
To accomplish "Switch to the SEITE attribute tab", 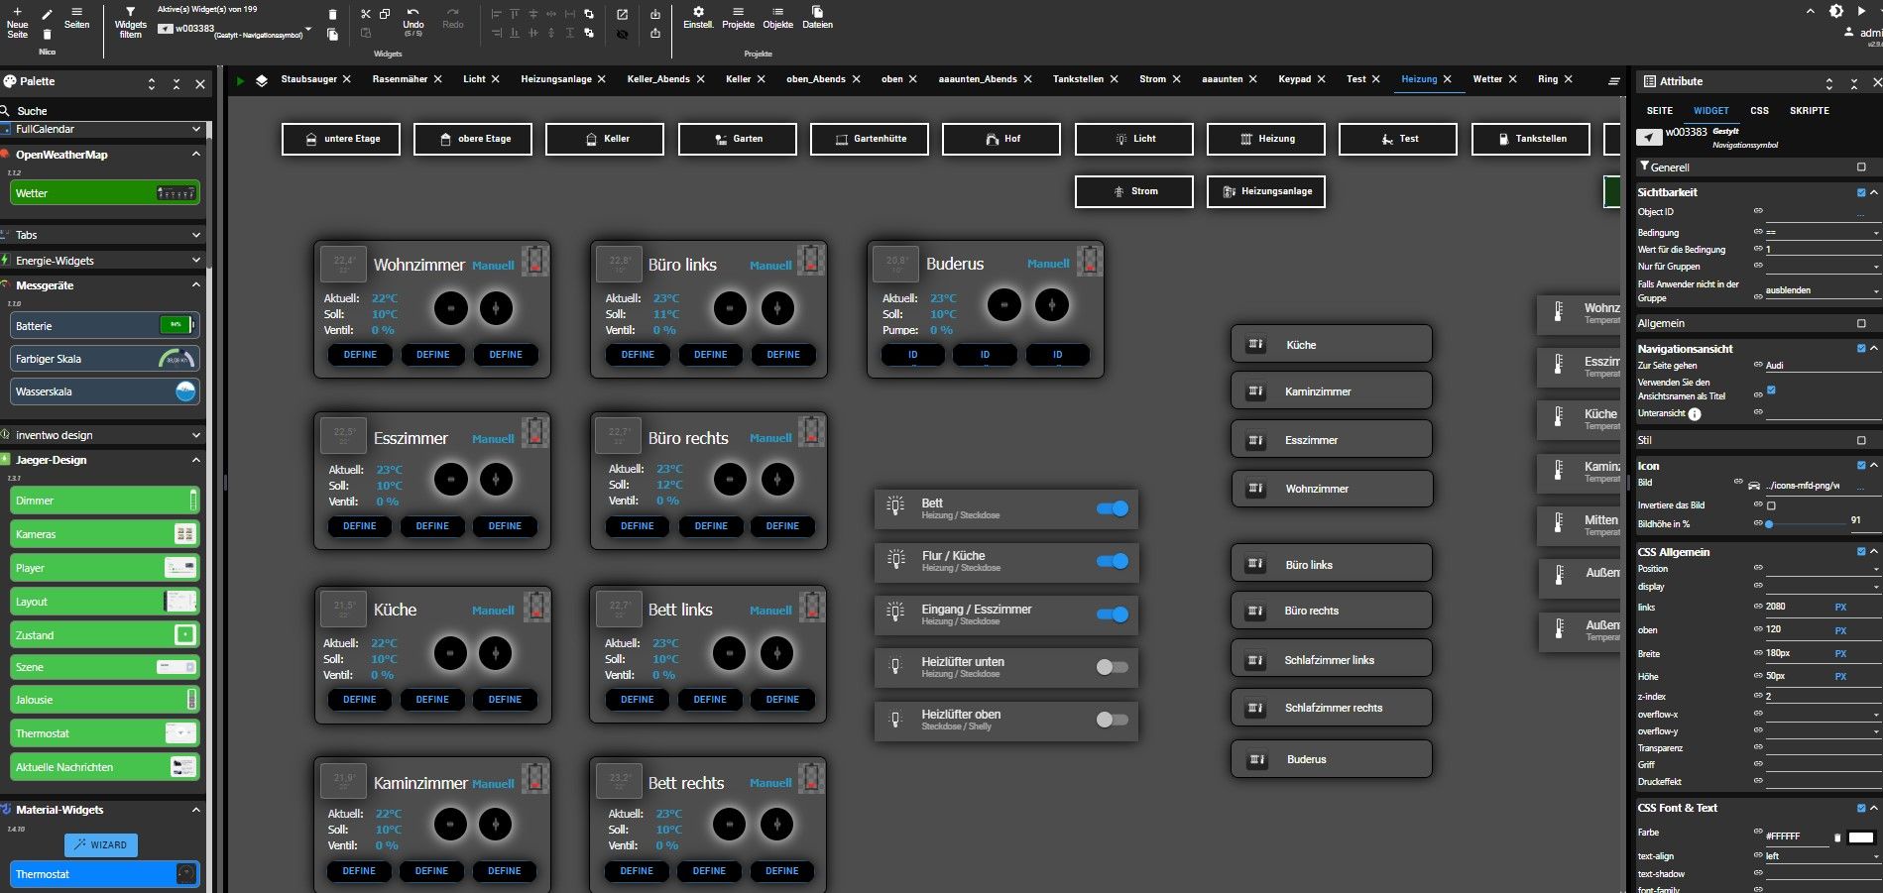I will tap(1660, 111).
